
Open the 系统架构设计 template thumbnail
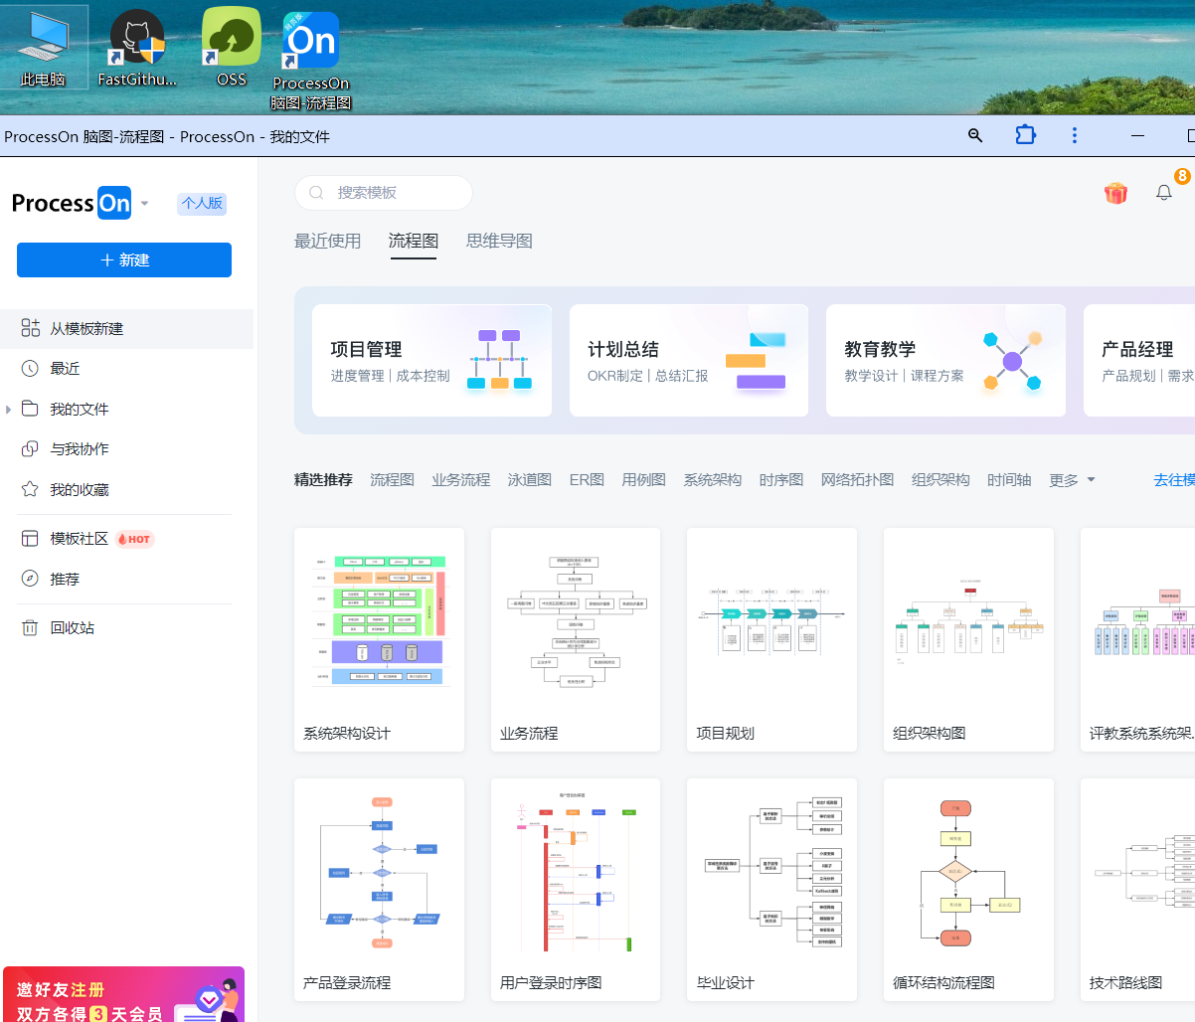point(379,639)
